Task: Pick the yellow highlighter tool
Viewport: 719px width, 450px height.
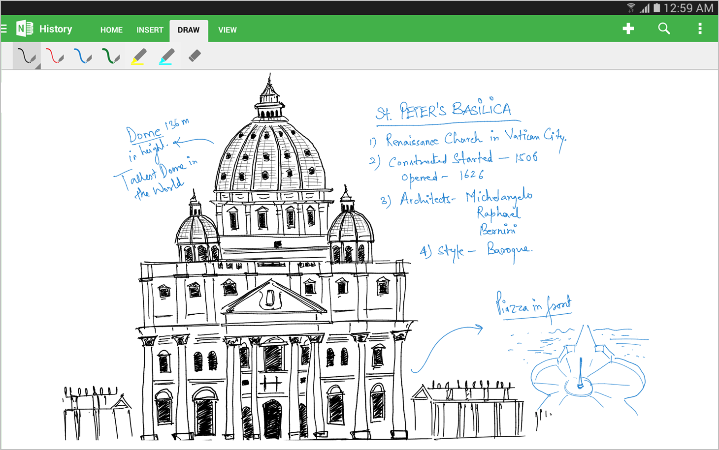Action: [x=138, y=56]
